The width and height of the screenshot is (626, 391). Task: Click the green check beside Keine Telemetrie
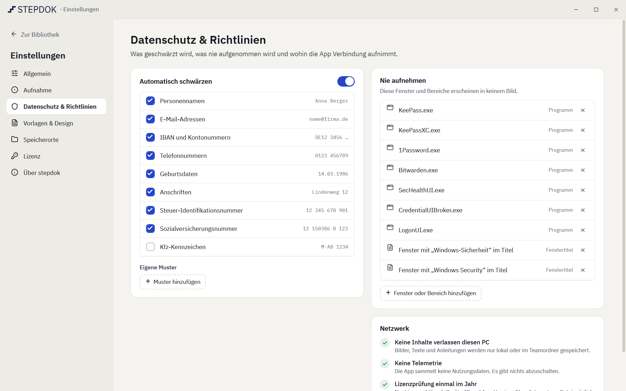385,363
